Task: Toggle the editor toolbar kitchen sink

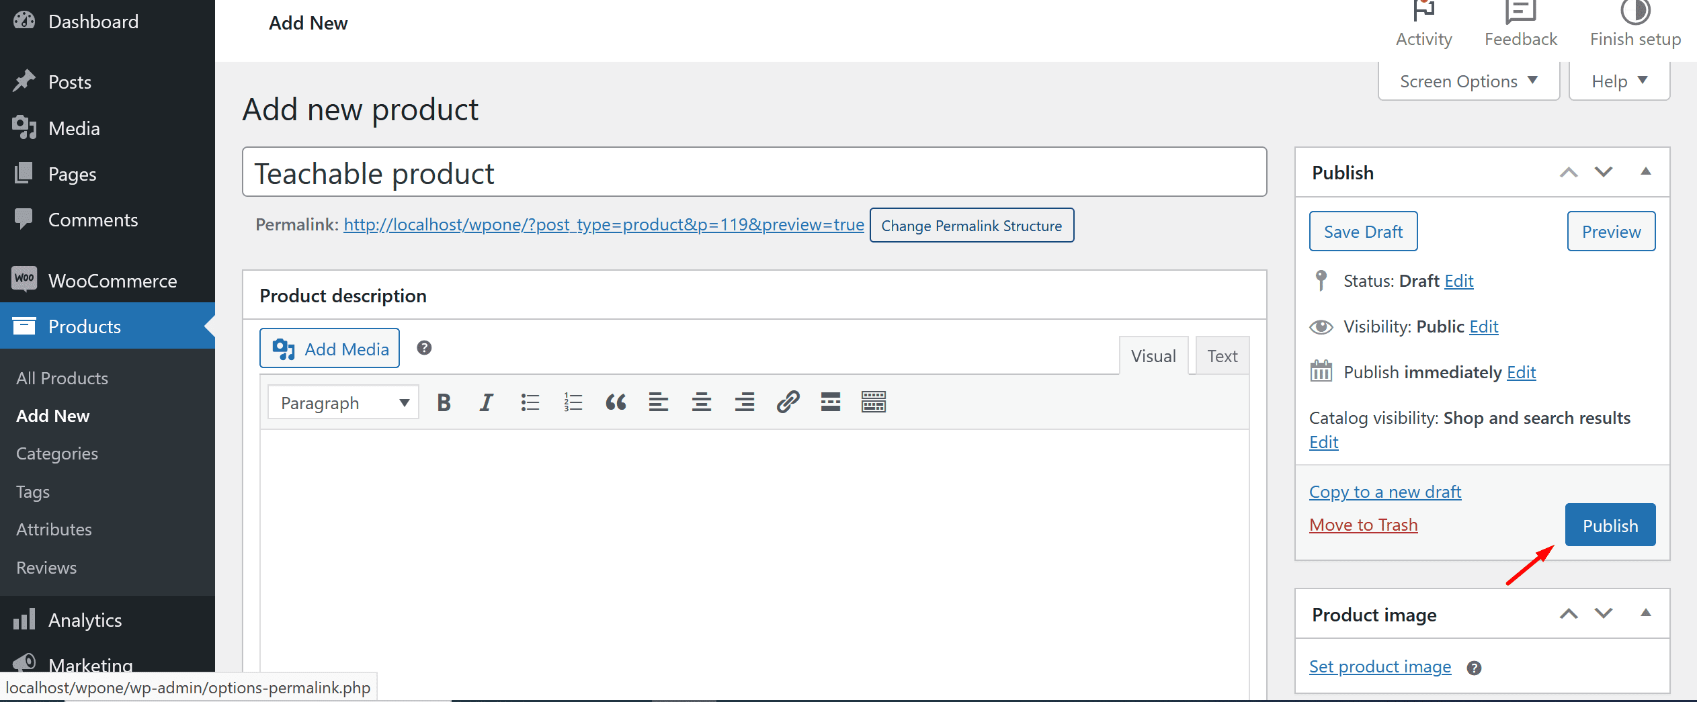Action: click(874, 402)
